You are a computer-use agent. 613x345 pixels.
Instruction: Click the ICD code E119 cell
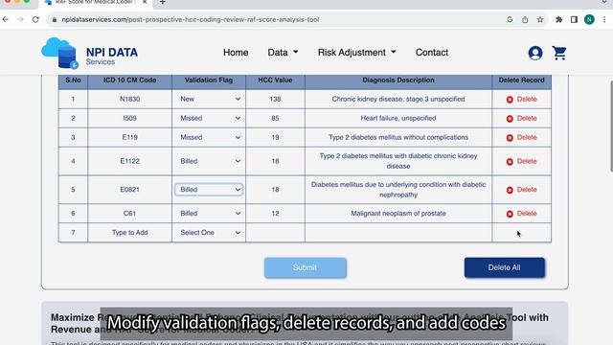tap(130, 137)
